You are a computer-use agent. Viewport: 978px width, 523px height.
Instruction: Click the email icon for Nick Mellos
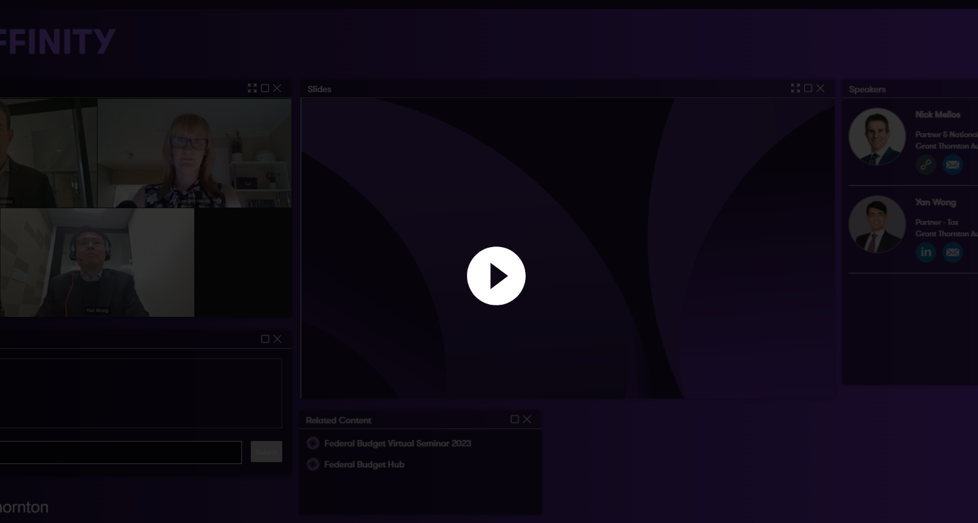pyautogui.click(x=952, y=165)
